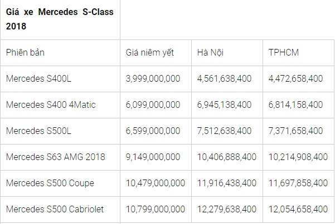Click the TPHCM price 4,472,658,400

(295, 78)
